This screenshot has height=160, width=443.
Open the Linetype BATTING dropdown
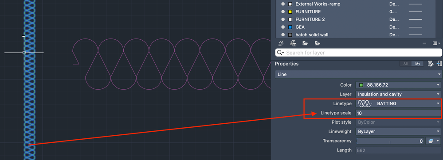pos(398,104)
